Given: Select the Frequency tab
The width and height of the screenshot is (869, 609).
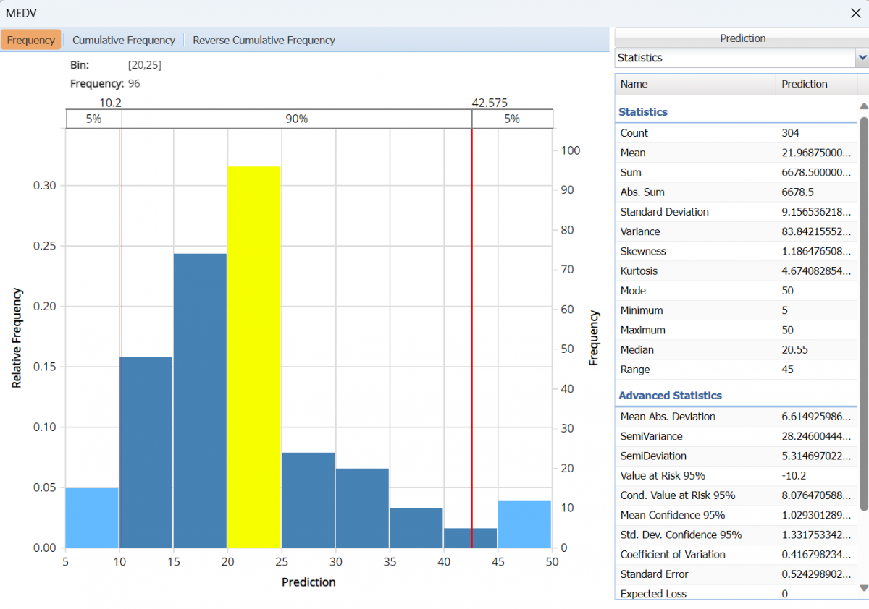Looking at the screenshot, I should coord(31,41).
